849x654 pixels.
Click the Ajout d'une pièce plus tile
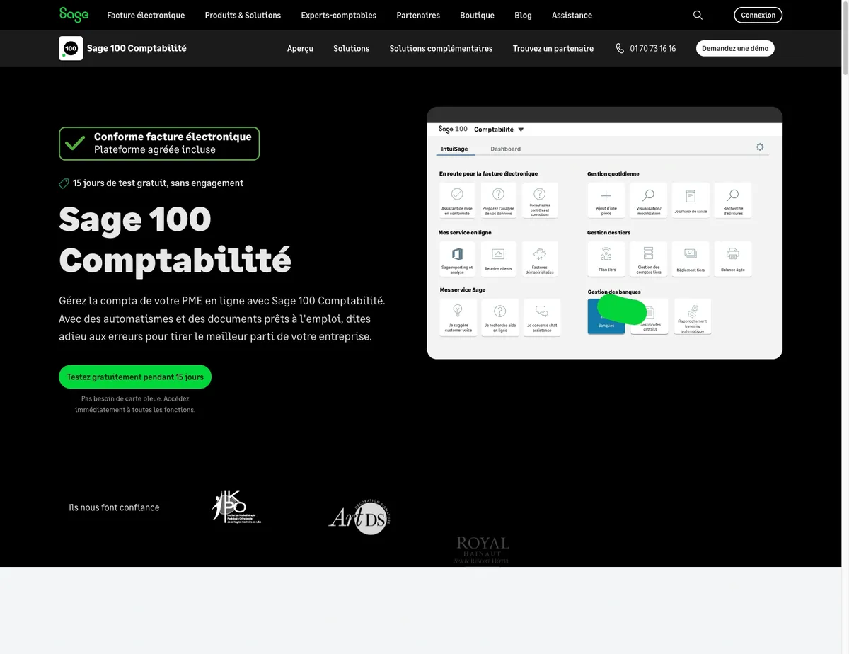606,200
